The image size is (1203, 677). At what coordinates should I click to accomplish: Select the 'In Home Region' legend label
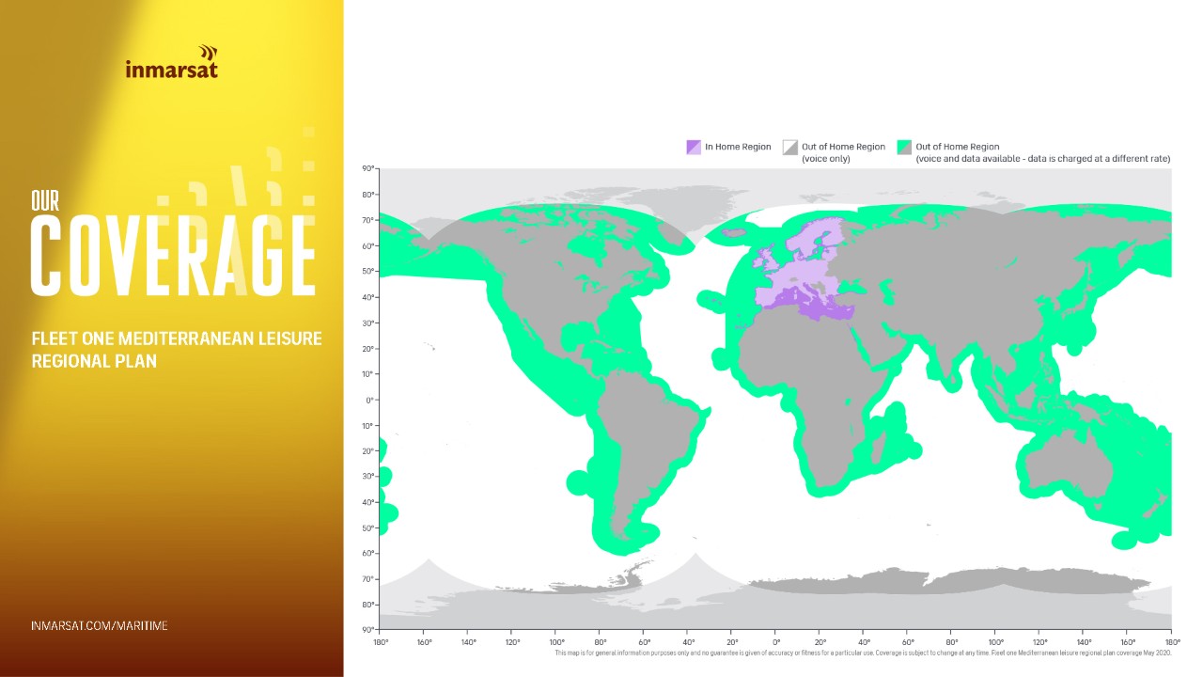(738, 147)
